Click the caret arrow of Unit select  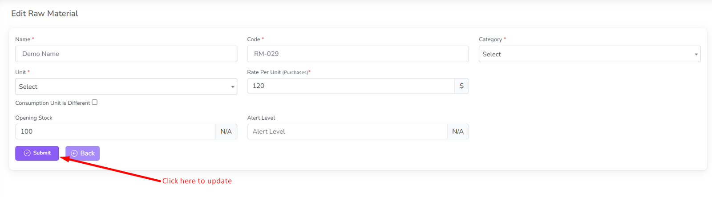click(x=232, y=87)
